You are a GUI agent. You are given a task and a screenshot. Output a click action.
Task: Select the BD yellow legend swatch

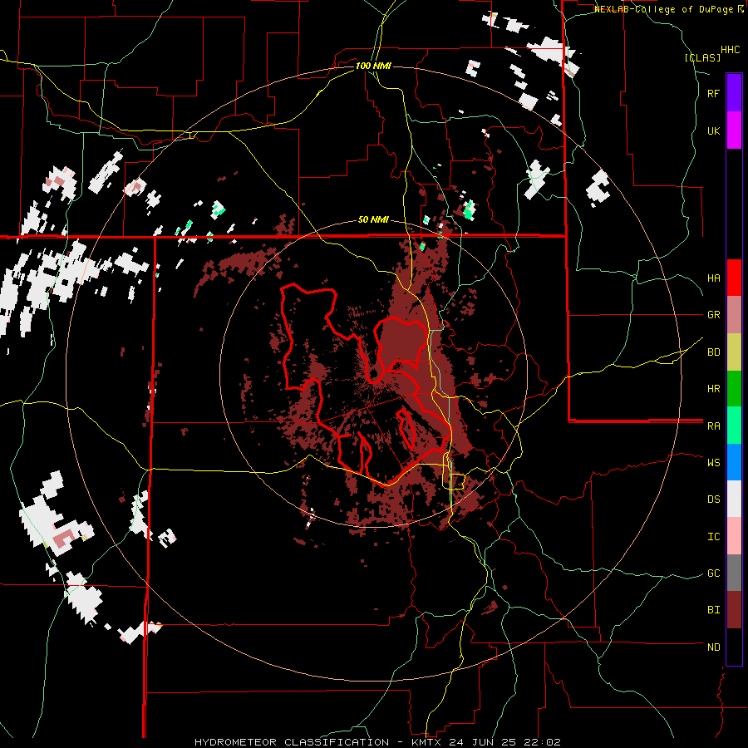(x=734, y=352)
